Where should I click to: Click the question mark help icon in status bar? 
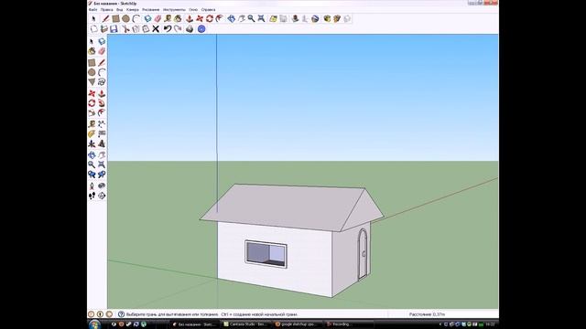pos(121,314)
